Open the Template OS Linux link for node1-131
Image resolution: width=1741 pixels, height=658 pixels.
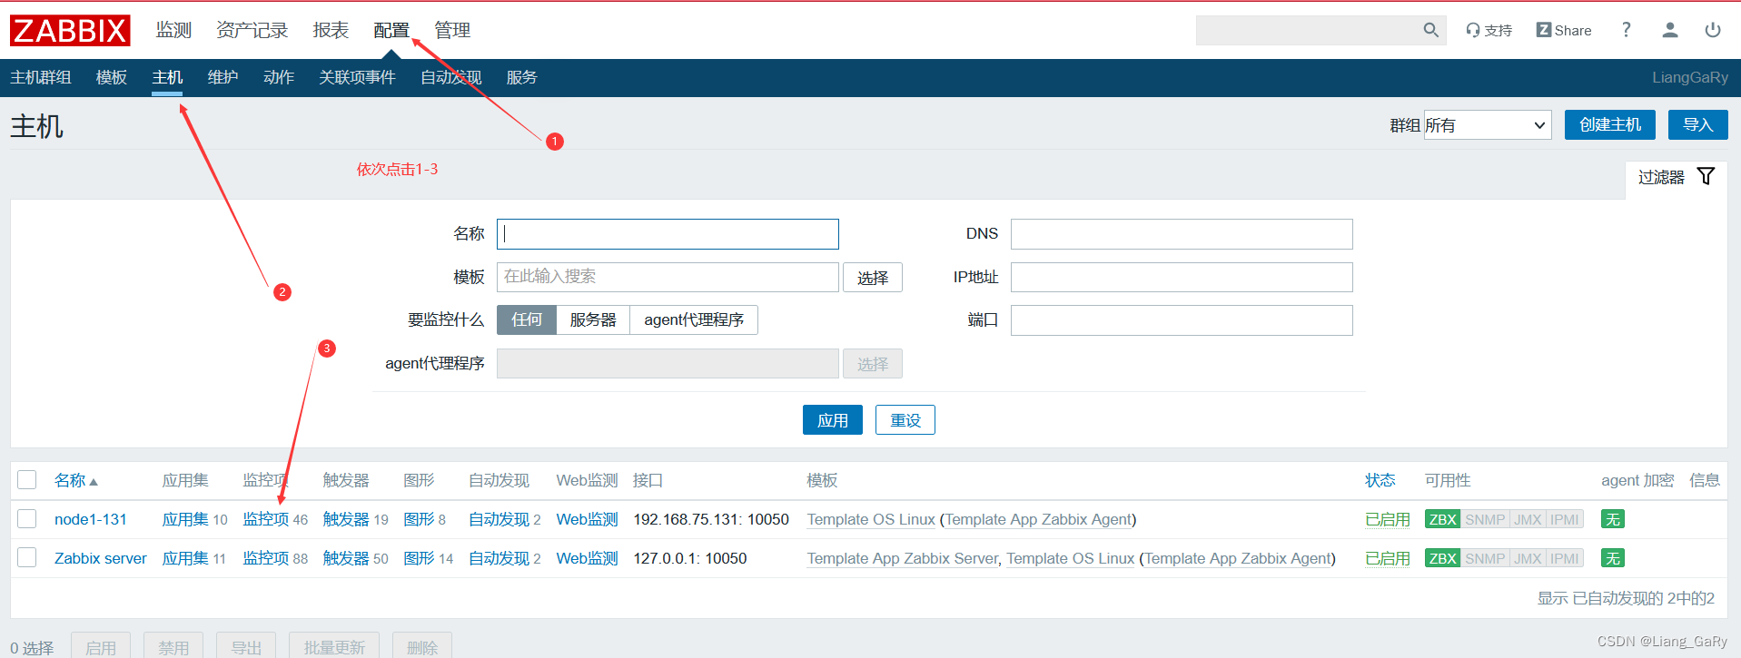tap(871, 519)
